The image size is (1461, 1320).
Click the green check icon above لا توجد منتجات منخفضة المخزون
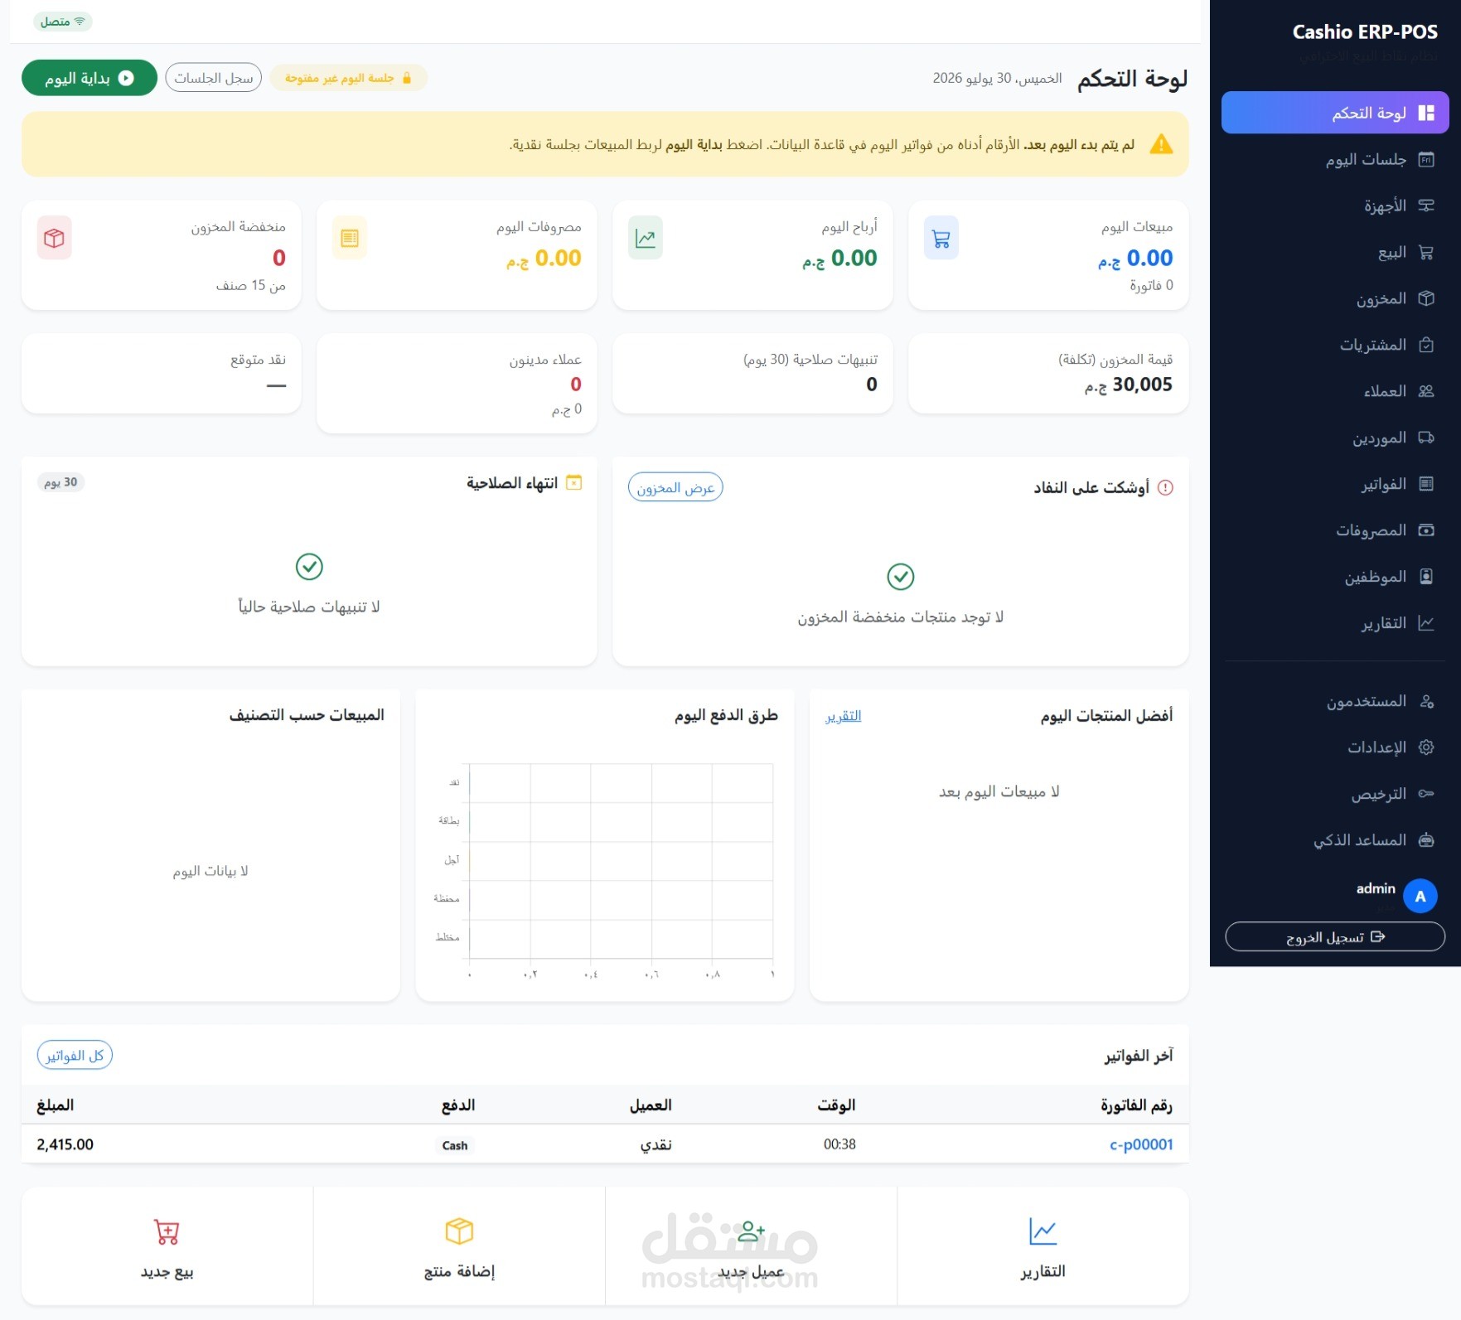pos(901,577)
